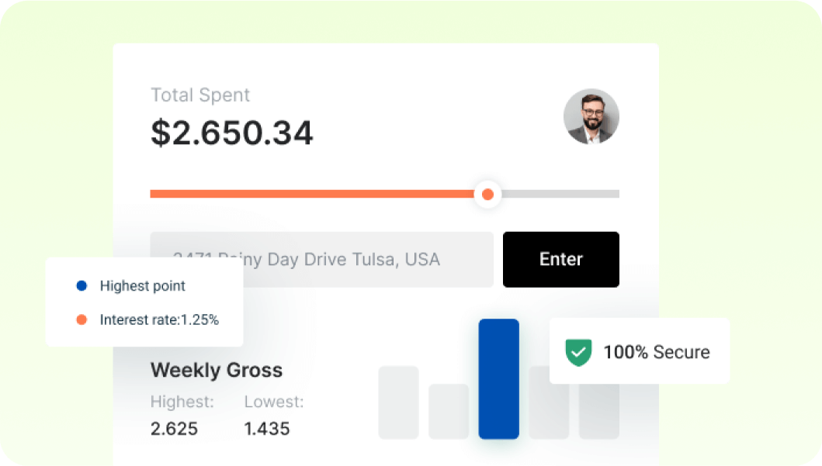Click the orange filled slider track

click(310, 194)
